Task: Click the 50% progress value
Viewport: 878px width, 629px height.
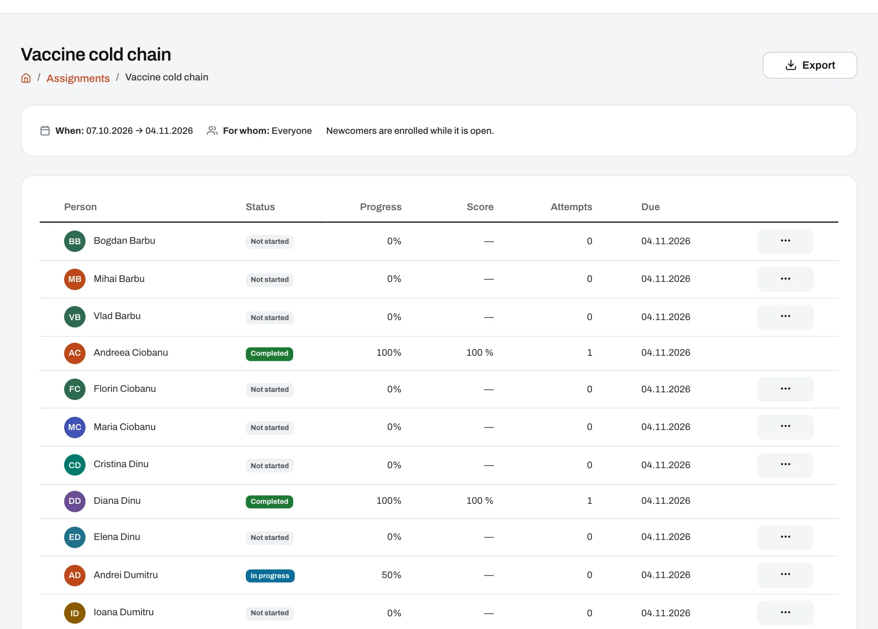Action: [391, 575]
